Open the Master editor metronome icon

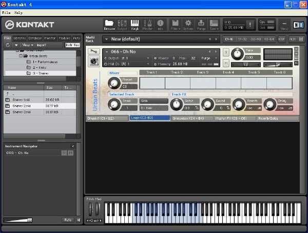[x=147, y=25]
